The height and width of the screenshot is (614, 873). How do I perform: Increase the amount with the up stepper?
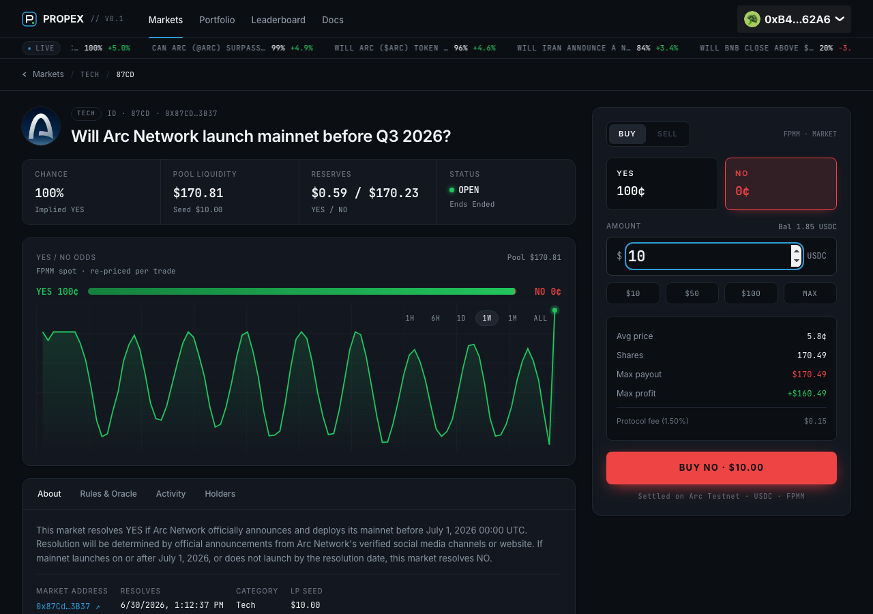[x=796, y=250]
